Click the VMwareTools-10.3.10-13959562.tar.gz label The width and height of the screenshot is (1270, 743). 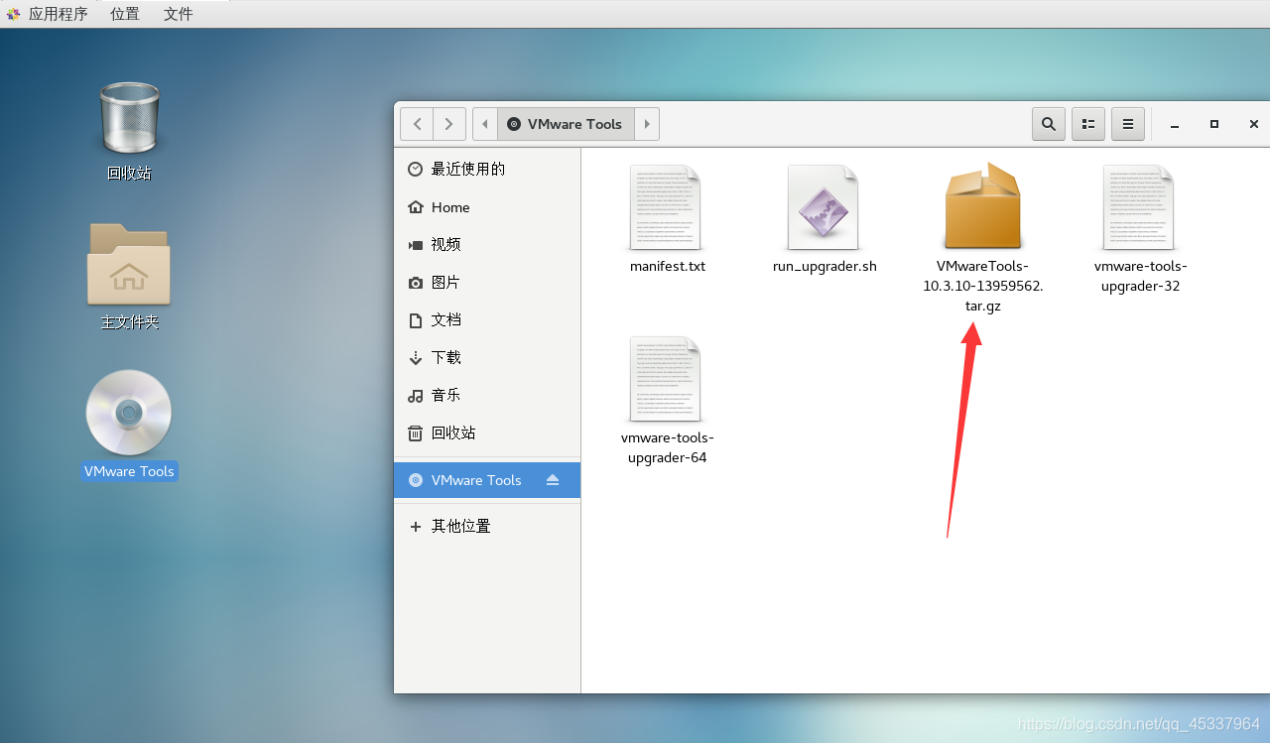pos(982,287)
